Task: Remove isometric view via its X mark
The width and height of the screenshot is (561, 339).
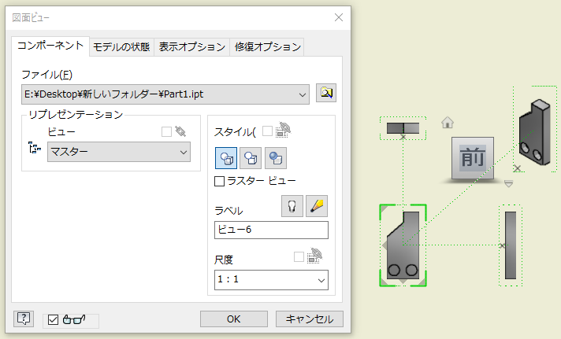Action: 517,168
